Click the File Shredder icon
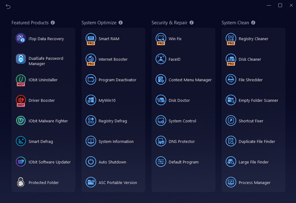Viewport: 296px width, 203px height. [x=231, y=80]
